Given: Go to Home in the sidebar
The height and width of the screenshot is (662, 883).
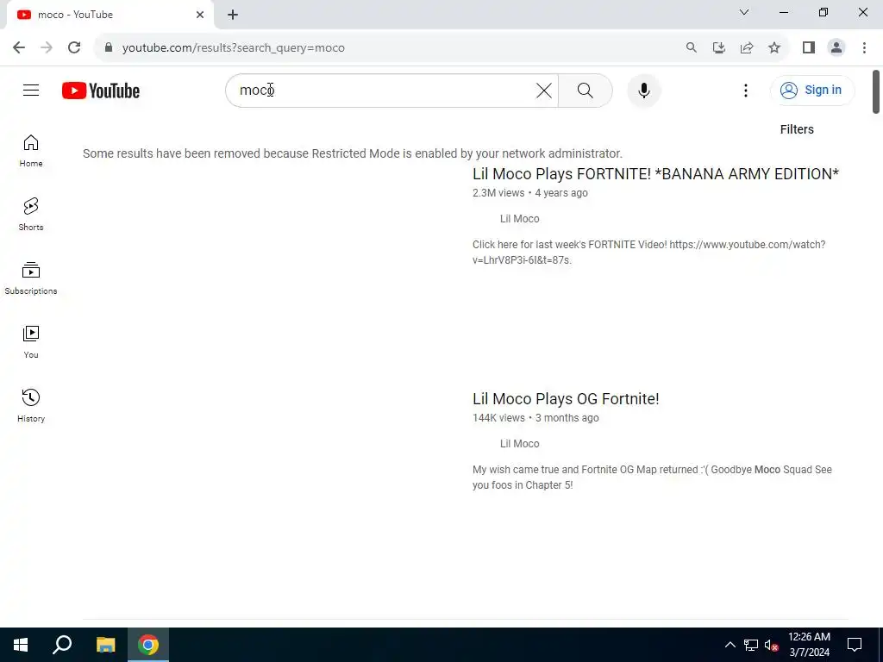Looking at the screenshot, I should click(x=31, y=151).
